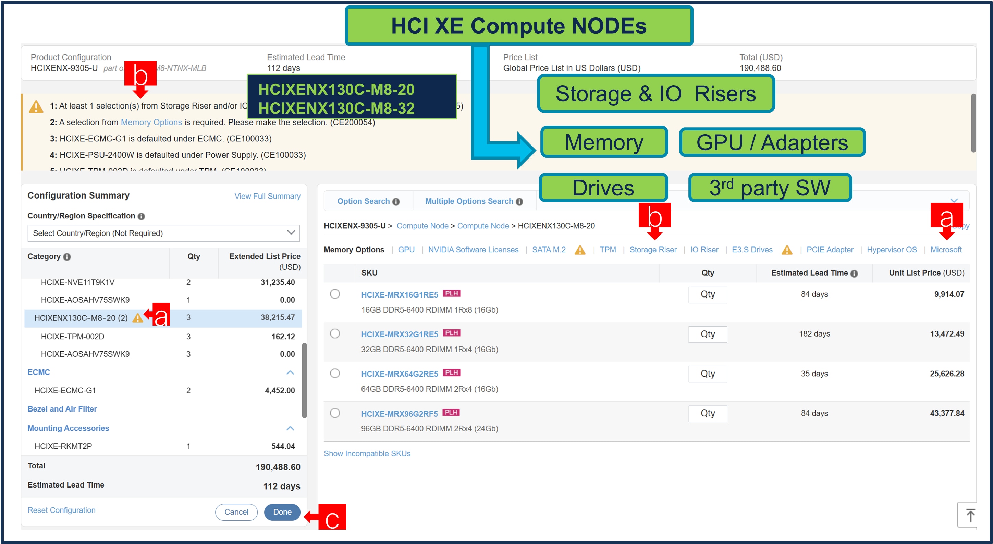Open the IO Riser tab
Image resolution: width=993 pixels, height=544 pixels.
[704, 250]
